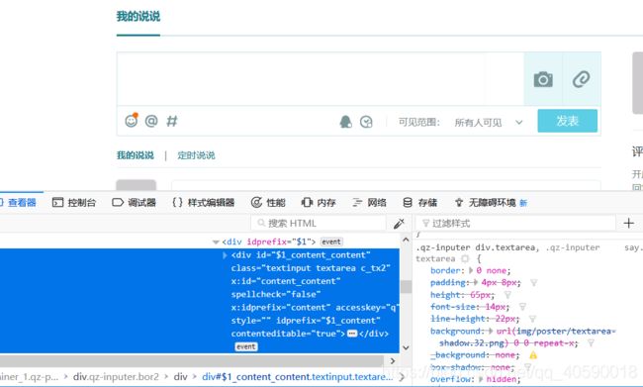
Task: Click the event badge under contenteditable div
Action: point(246,346)
